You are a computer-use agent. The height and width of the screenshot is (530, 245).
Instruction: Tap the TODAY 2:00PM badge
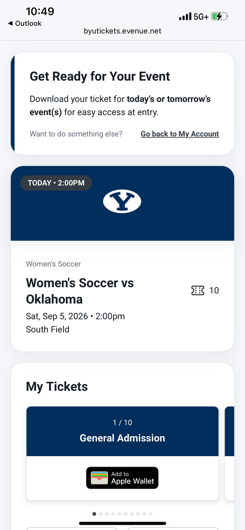click(x=56, y=183)
